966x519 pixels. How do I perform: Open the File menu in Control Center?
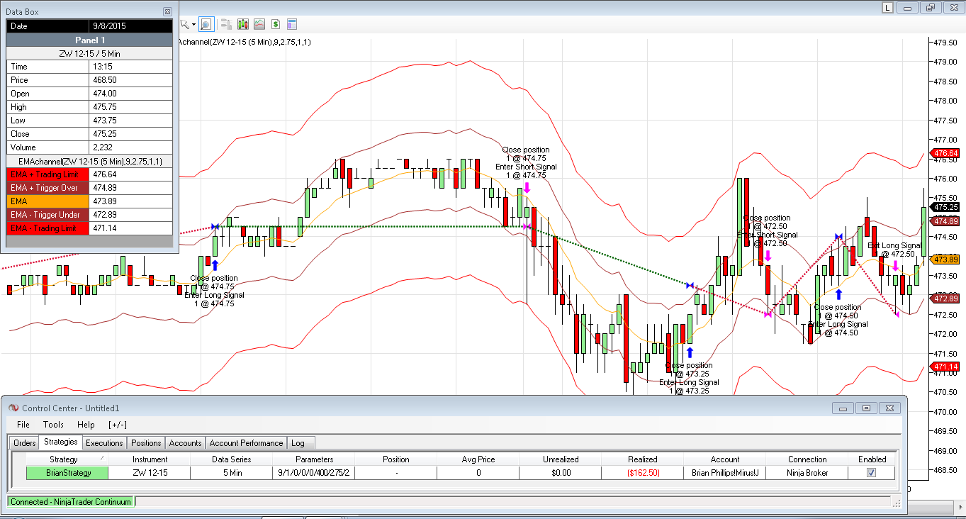tap(23, 425)
